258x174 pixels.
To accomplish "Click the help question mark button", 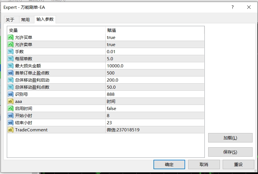I will click(x=232, y=7).
